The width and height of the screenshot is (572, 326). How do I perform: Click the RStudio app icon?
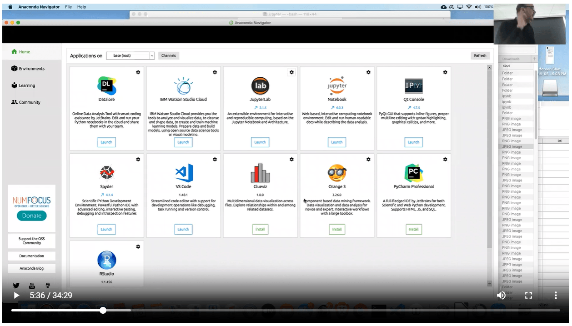pyautogui.click(x=106, y=260)
